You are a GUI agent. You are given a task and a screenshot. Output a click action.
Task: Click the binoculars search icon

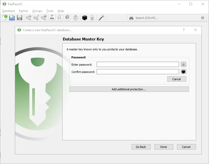(x=131, y=18)
